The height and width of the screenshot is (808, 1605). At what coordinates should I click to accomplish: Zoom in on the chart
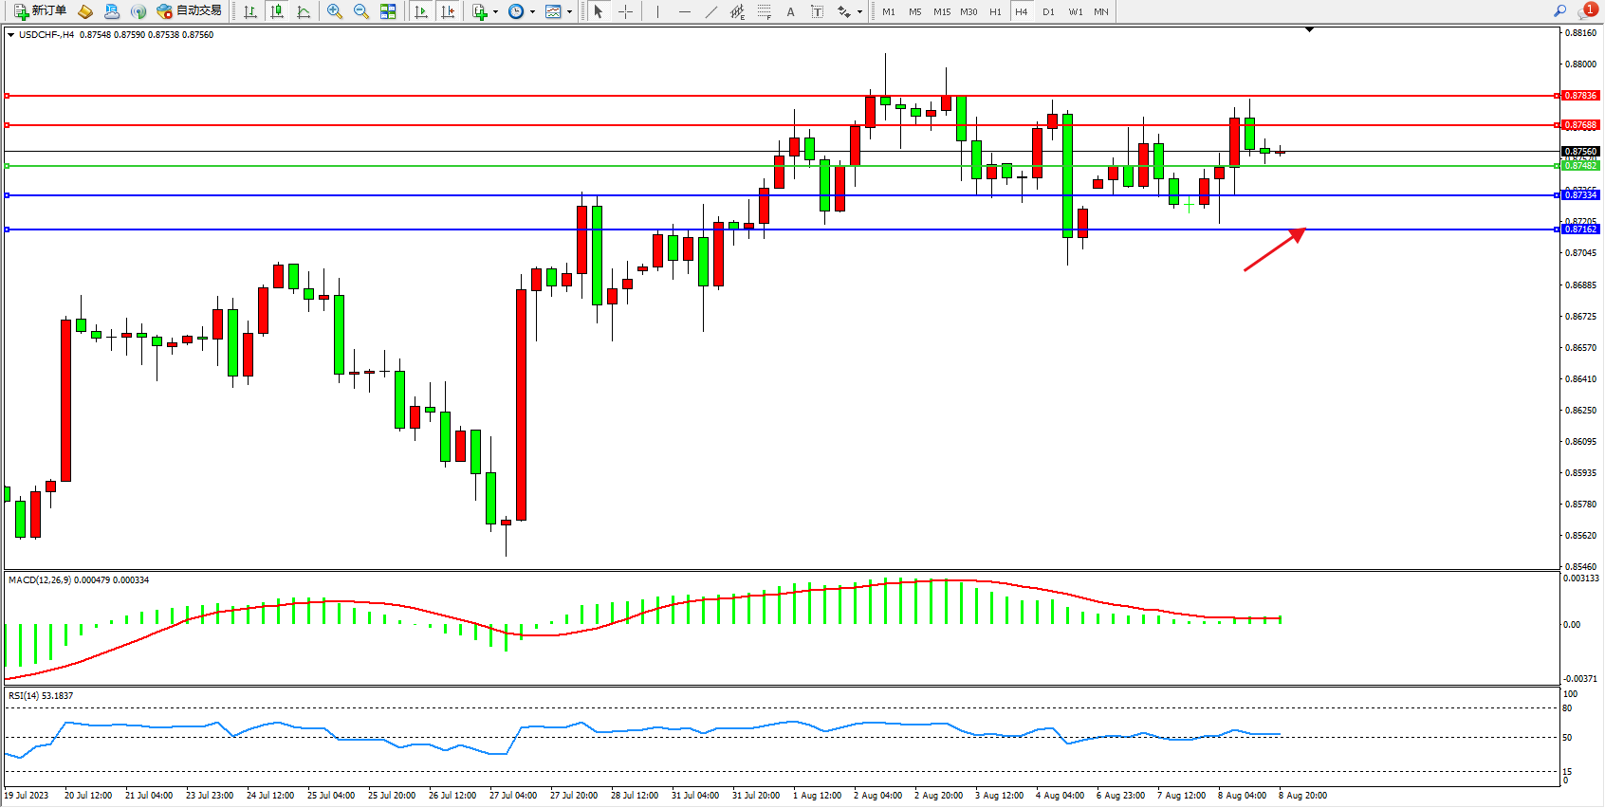click(335, 11)
